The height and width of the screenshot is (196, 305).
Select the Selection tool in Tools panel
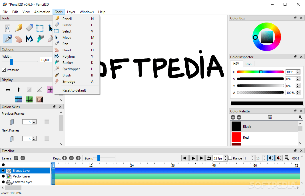[x=40, y=28]
